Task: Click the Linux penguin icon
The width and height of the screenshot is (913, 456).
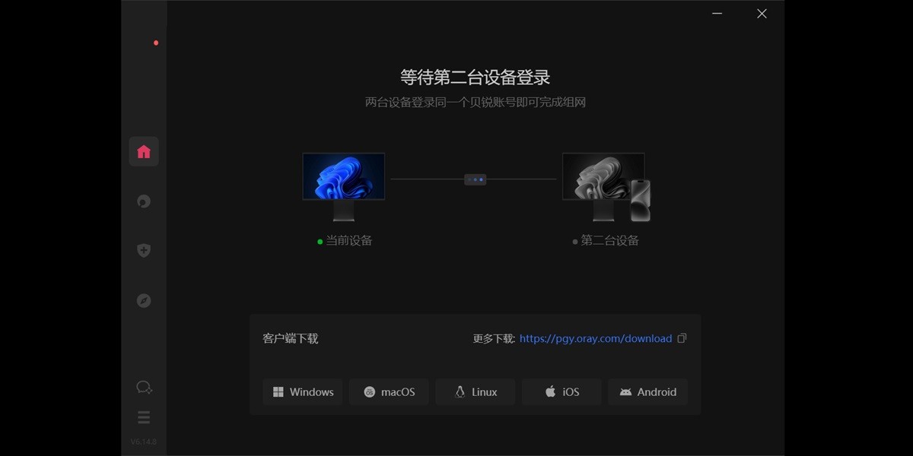Action: tap(457, 391)
